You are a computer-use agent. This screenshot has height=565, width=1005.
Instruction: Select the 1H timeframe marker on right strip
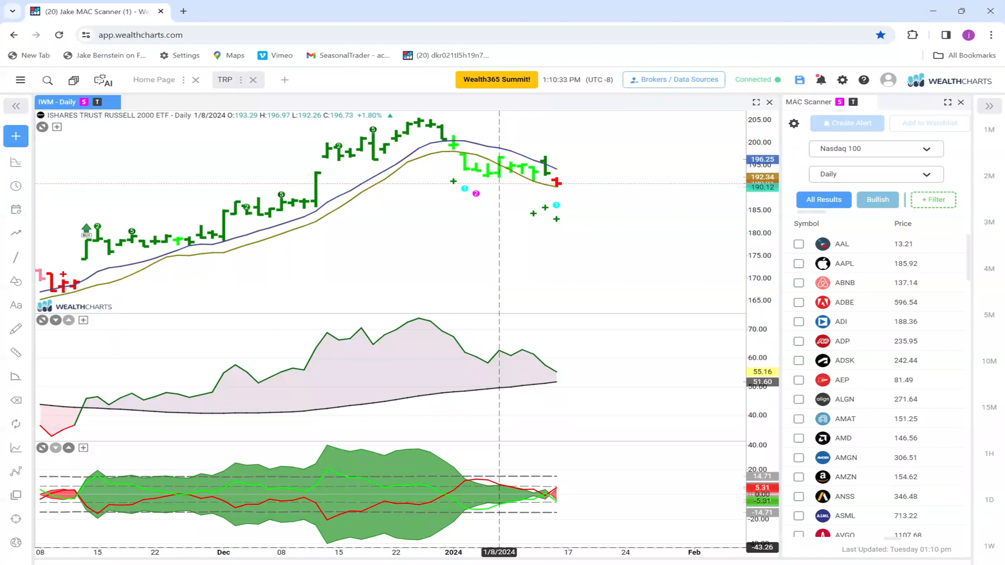pyautogui.click(x=989, y=454)
